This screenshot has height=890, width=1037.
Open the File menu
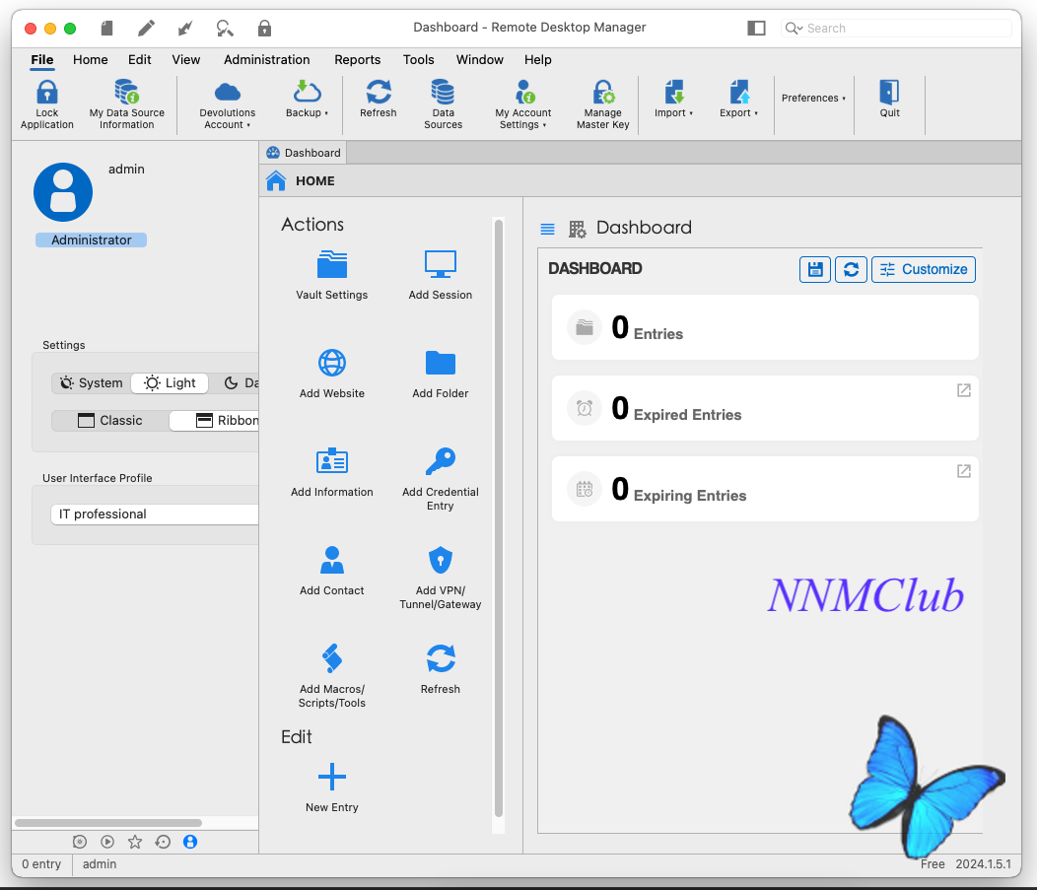click(42, 59)
